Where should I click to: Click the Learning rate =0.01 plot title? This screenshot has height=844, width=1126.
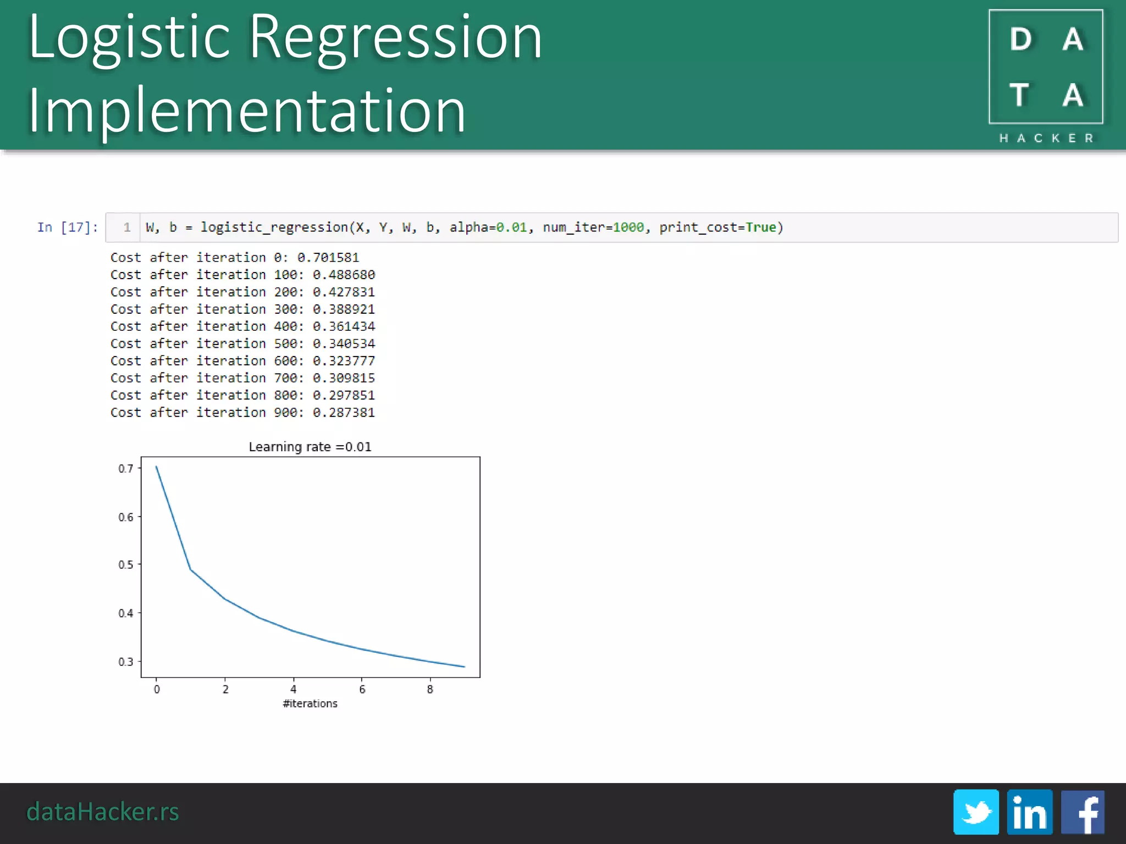pos(310,447)
